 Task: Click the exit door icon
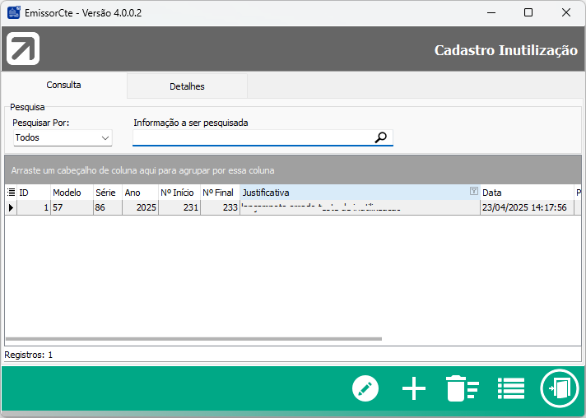(560, 388)
